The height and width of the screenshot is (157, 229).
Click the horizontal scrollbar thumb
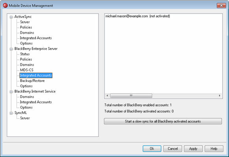click(131, 96)
